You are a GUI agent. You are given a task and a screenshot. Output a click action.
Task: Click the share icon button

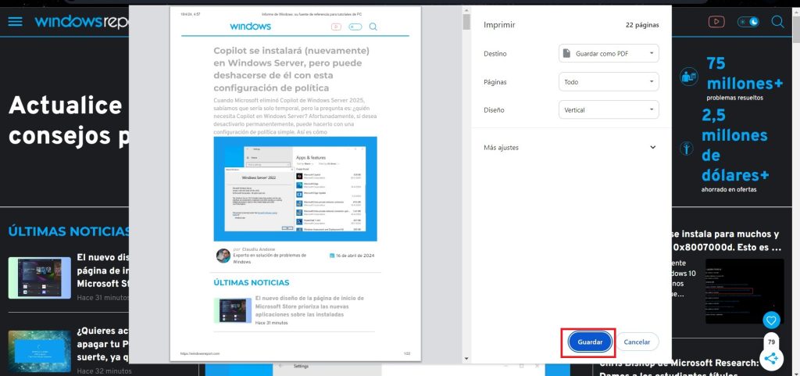tap(771, 359)
